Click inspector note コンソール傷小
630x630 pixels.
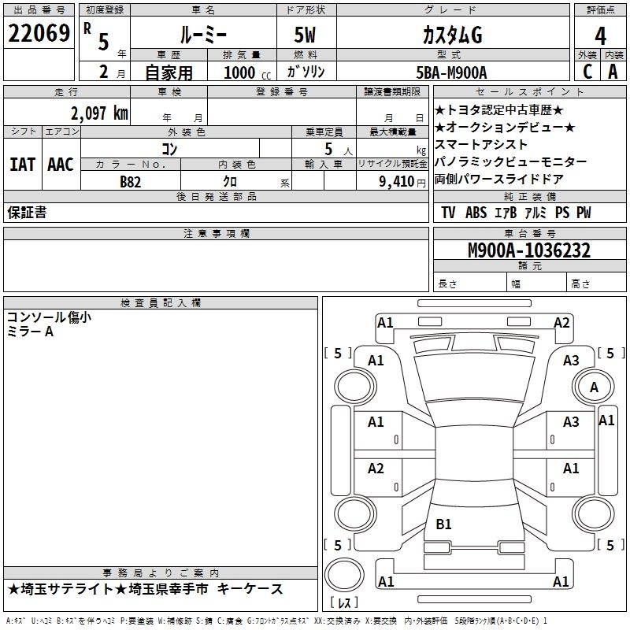(49, 317)
